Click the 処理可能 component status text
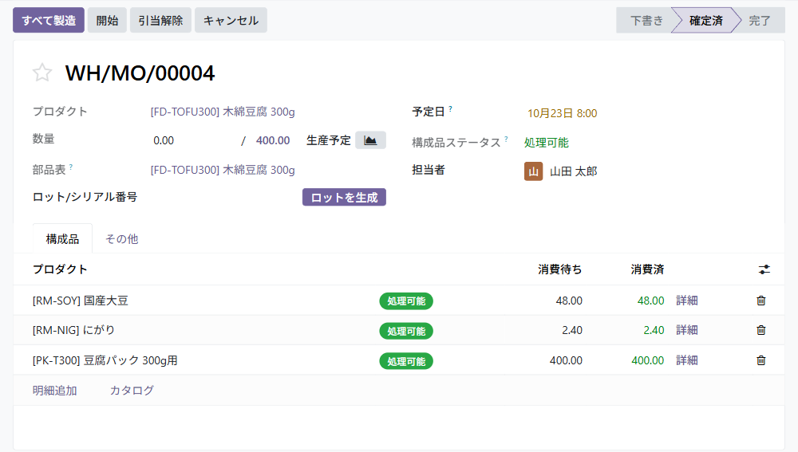This screenshot has height=452, width=798. coord(546,143)
